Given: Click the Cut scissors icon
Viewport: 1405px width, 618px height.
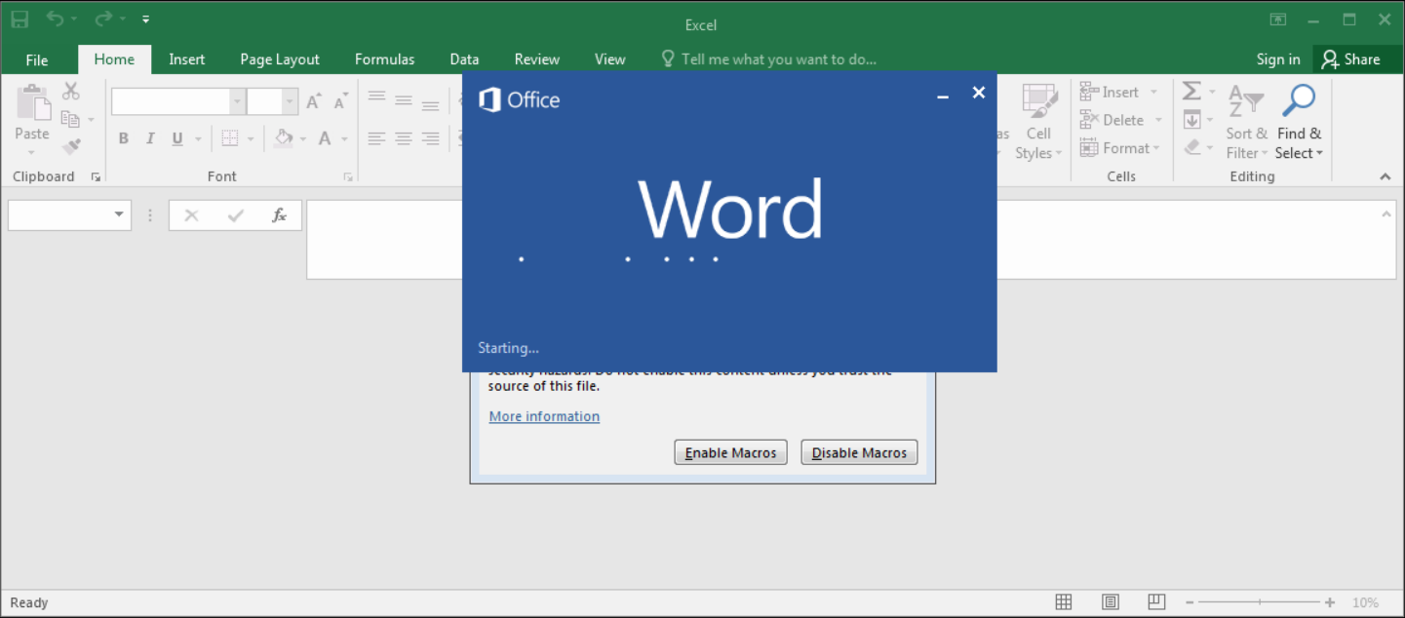Looking at the screenshot, I should click(x=71, y=92).
